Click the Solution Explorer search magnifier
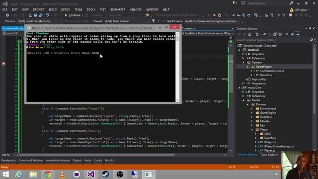This screenshot has width=318, height=179. 312,40
